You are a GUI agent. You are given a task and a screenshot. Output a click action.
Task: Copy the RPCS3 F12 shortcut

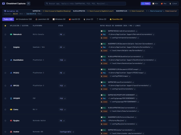tap(65, 86)
